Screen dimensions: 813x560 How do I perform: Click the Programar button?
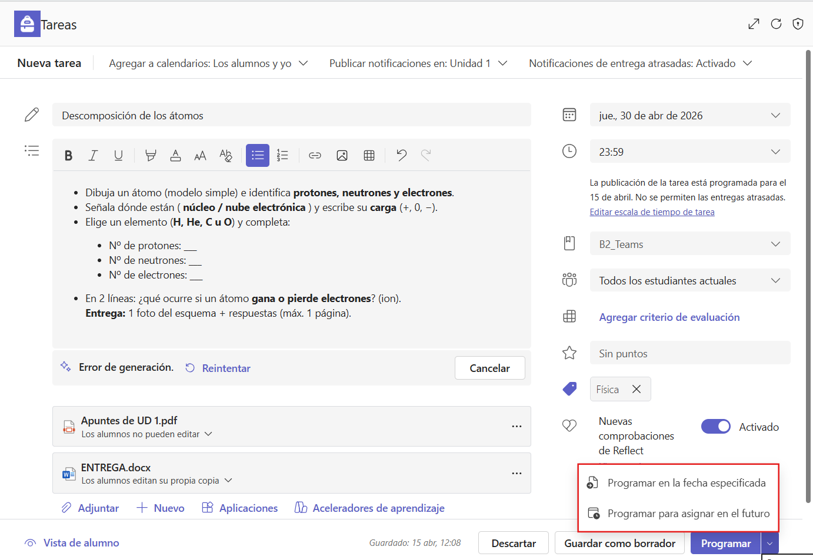[x=725, y=543]
